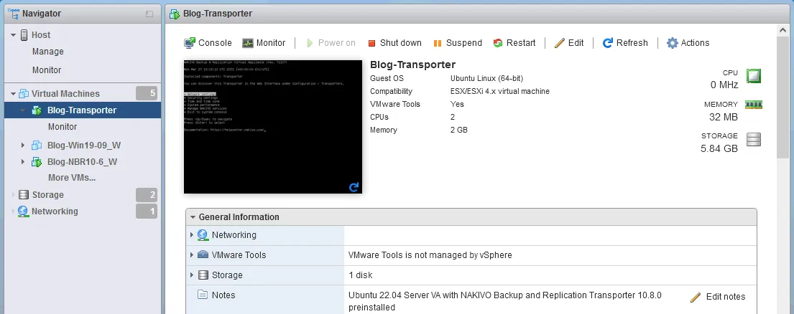Select Host in the Navigator
794x314 pixels.
41,35
